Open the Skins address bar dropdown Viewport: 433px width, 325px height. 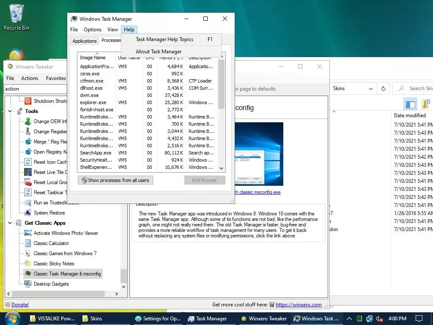(370, 89)
